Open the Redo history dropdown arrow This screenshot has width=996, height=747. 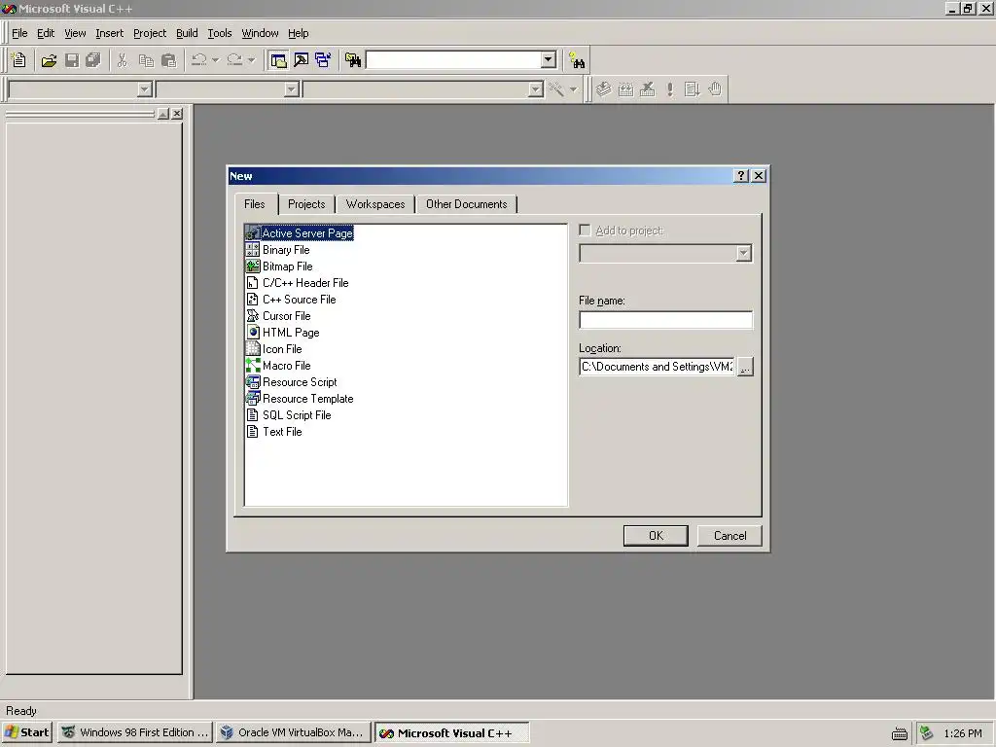251,60
